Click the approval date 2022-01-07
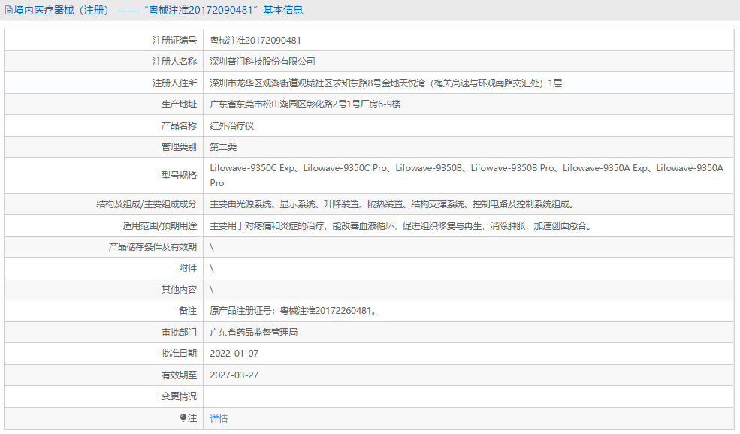Image resolution: width=740 pixels, height=434 pixels. tap(234, 354)
